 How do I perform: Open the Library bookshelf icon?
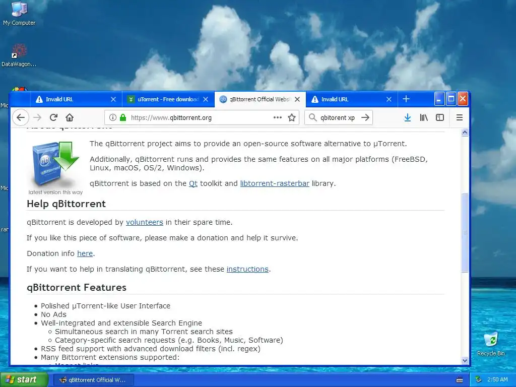coord(424,117)
